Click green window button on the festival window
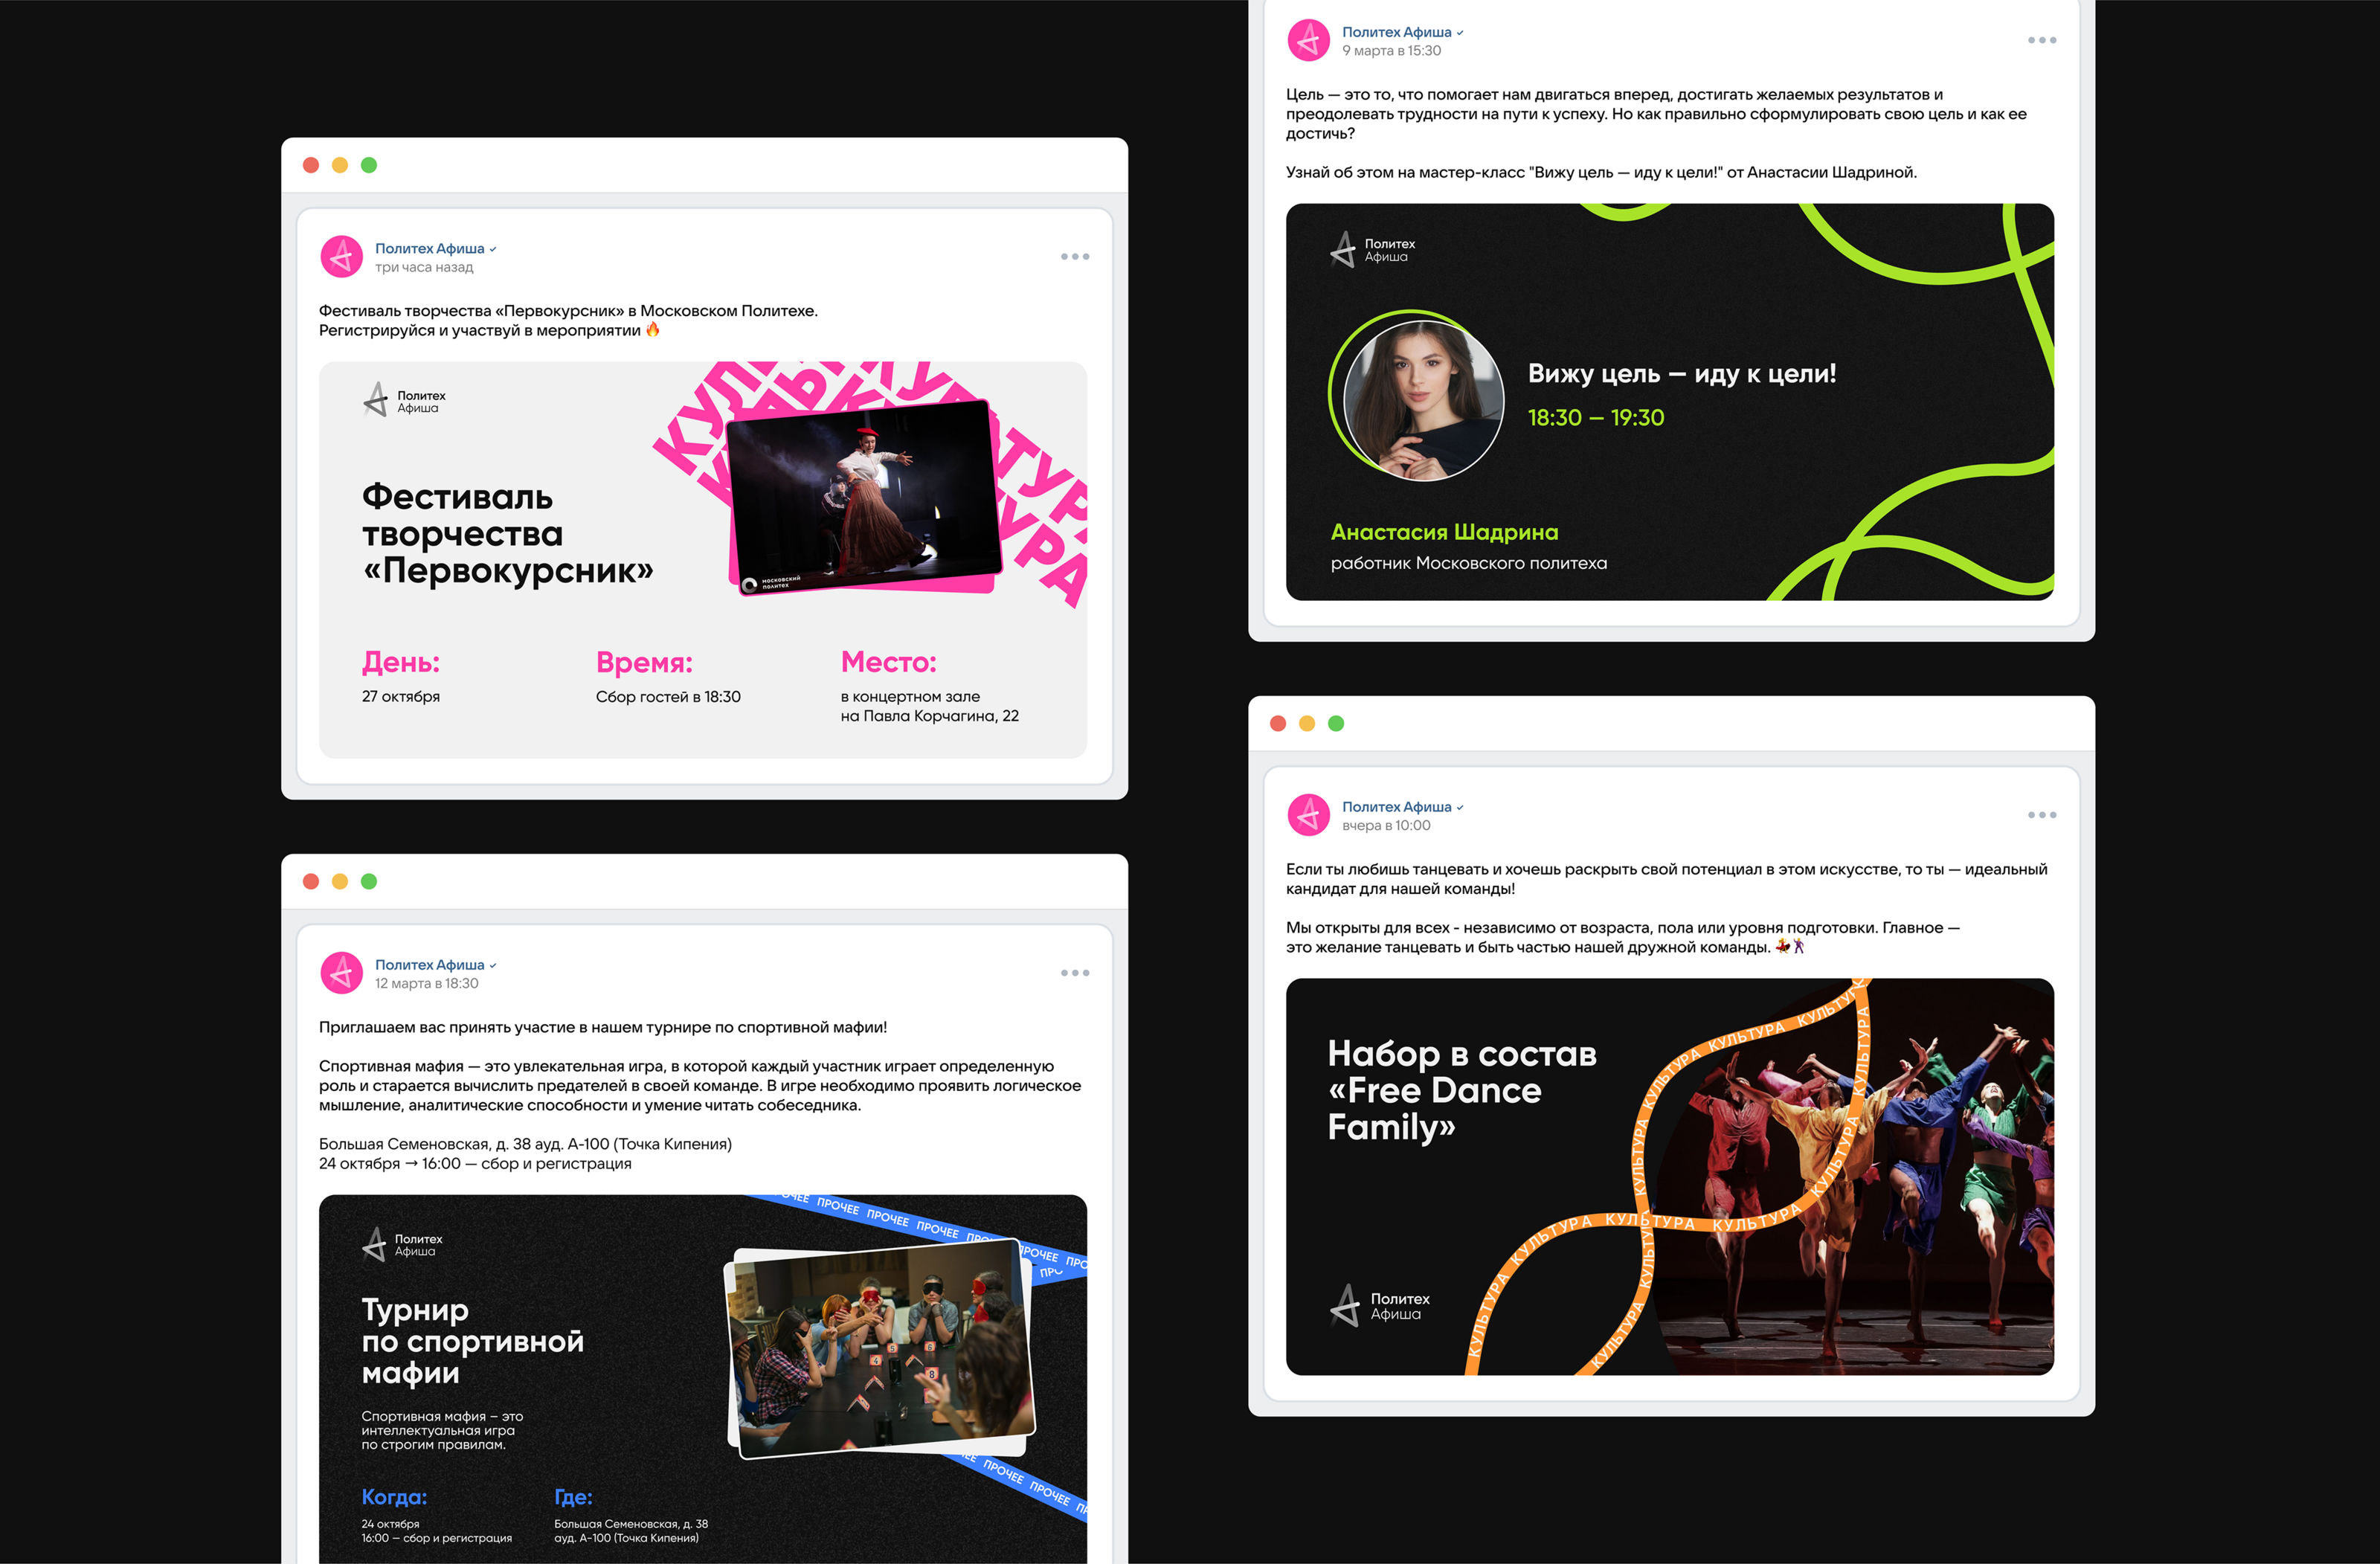 [369, 165]
